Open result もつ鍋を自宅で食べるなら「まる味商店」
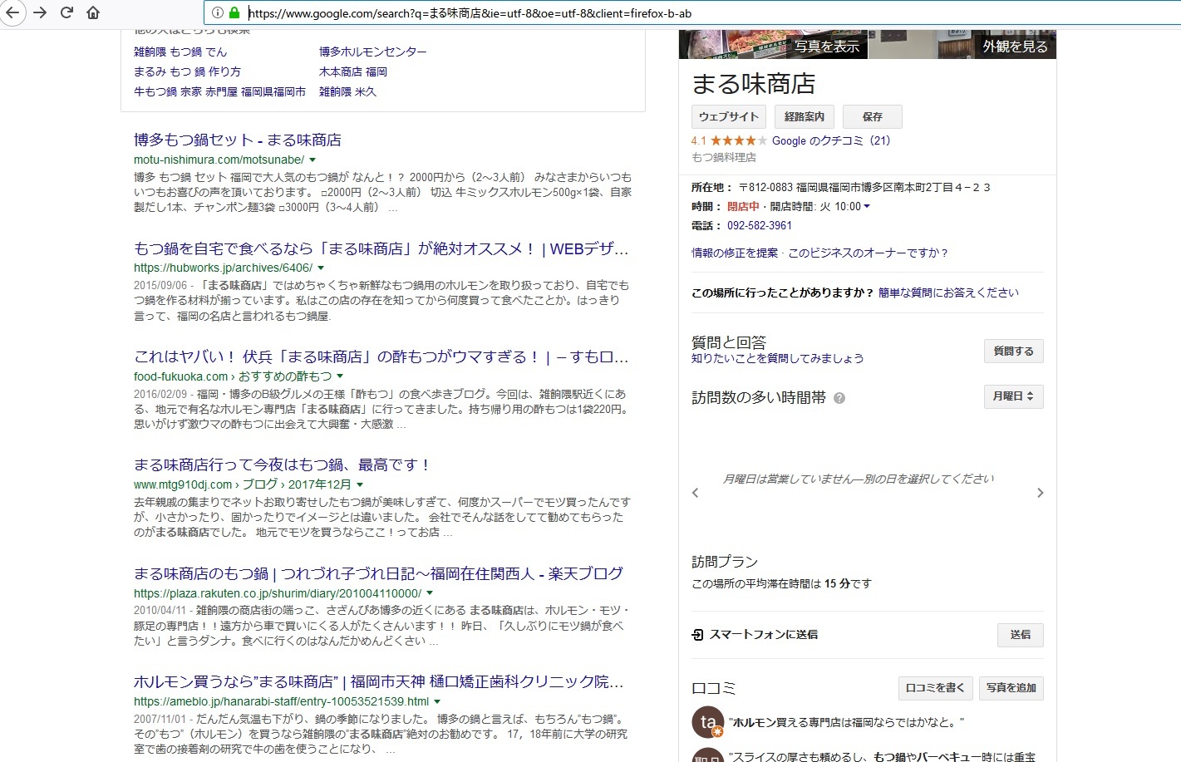This screenshot has width=1181, height=762. tap(381, 248)
